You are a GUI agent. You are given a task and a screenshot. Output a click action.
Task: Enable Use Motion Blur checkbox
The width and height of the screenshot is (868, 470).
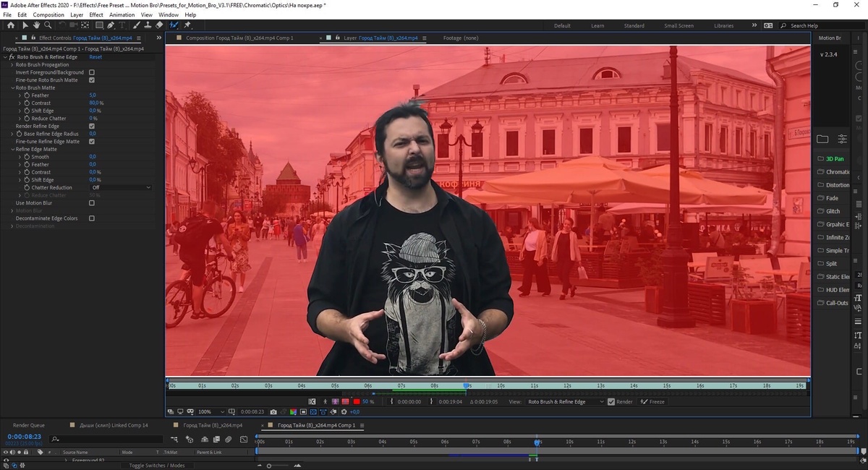click(92, 203)
